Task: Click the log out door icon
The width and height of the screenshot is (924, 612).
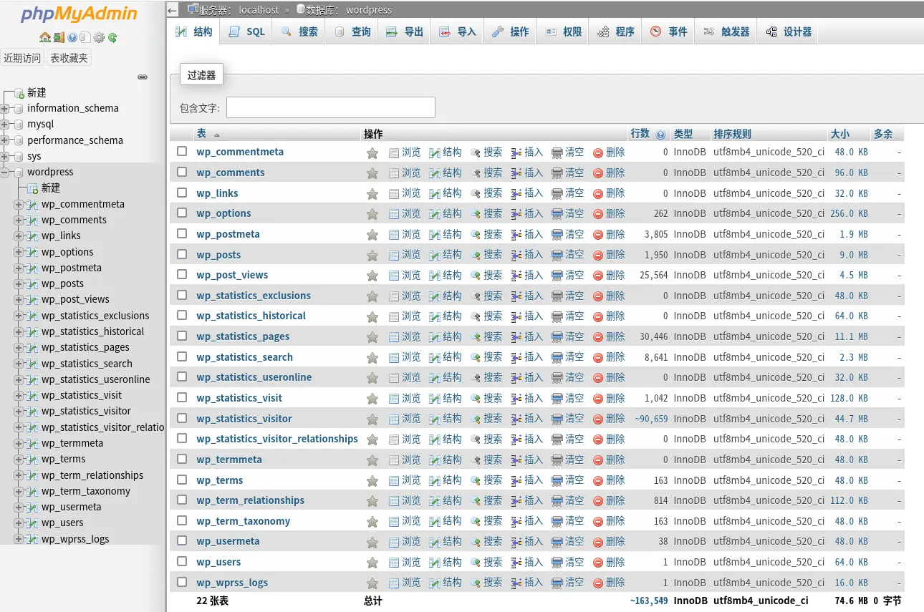Action: coord(59,37)
